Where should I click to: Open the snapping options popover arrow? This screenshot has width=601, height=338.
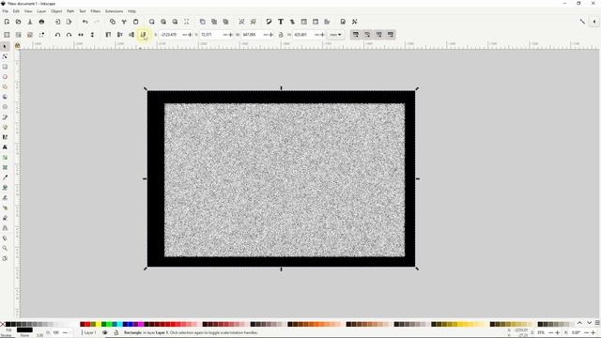tap(594, 22)
